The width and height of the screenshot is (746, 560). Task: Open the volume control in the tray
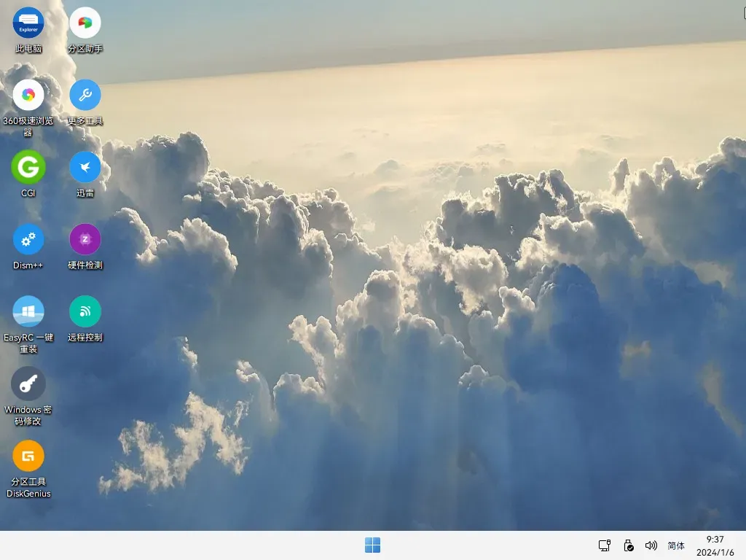[x=651, y=545]
